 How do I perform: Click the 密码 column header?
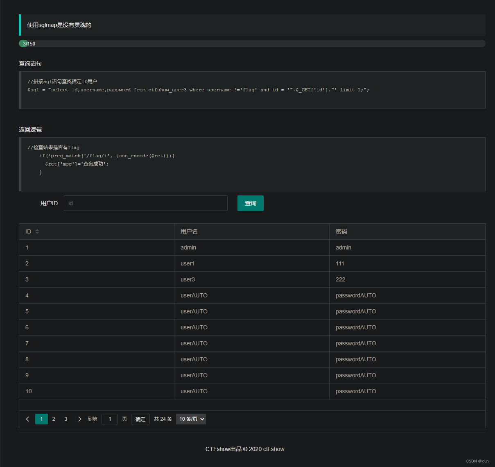click(341, 231)
